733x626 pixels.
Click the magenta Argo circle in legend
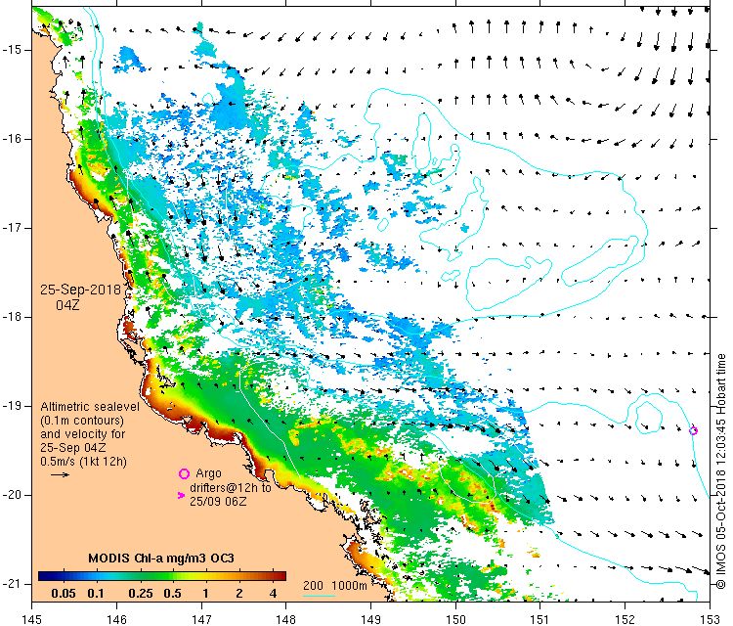pos(184,474)
